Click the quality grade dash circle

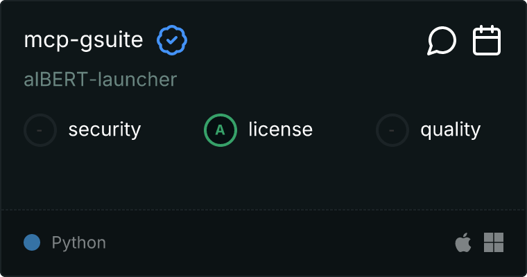[392, 129]
